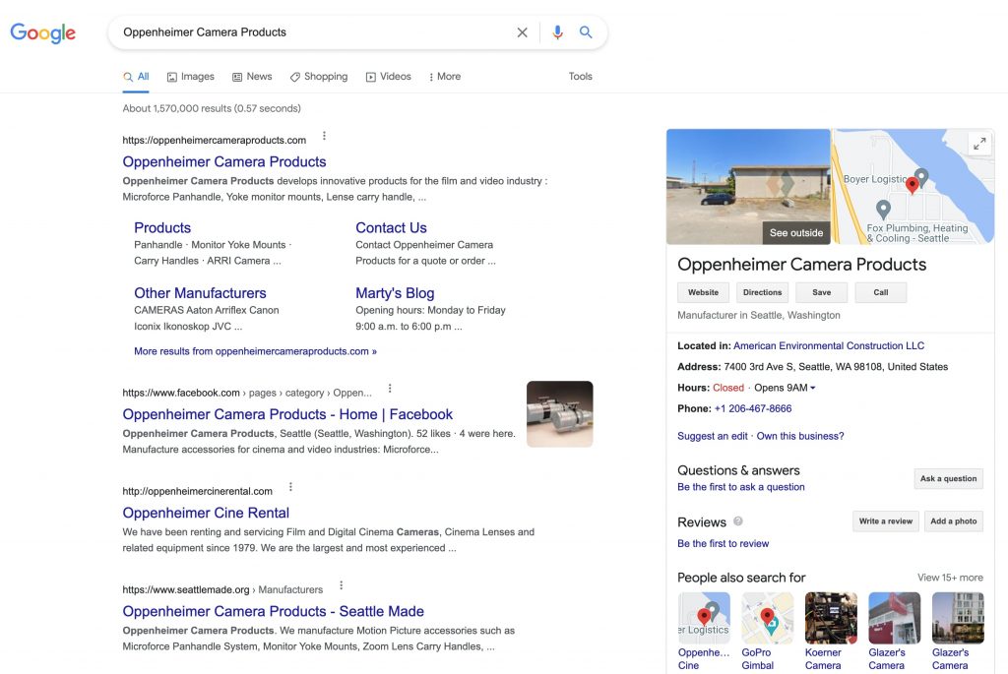Screen dimensions: 1008x674
Task: Open three-dot menu beside oppenheimercinerental.com URL
Action: [290, 487]
